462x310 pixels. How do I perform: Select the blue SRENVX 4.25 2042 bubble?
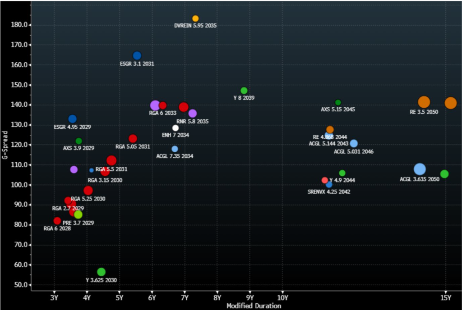pyautogui.click(x=329, y=184)
